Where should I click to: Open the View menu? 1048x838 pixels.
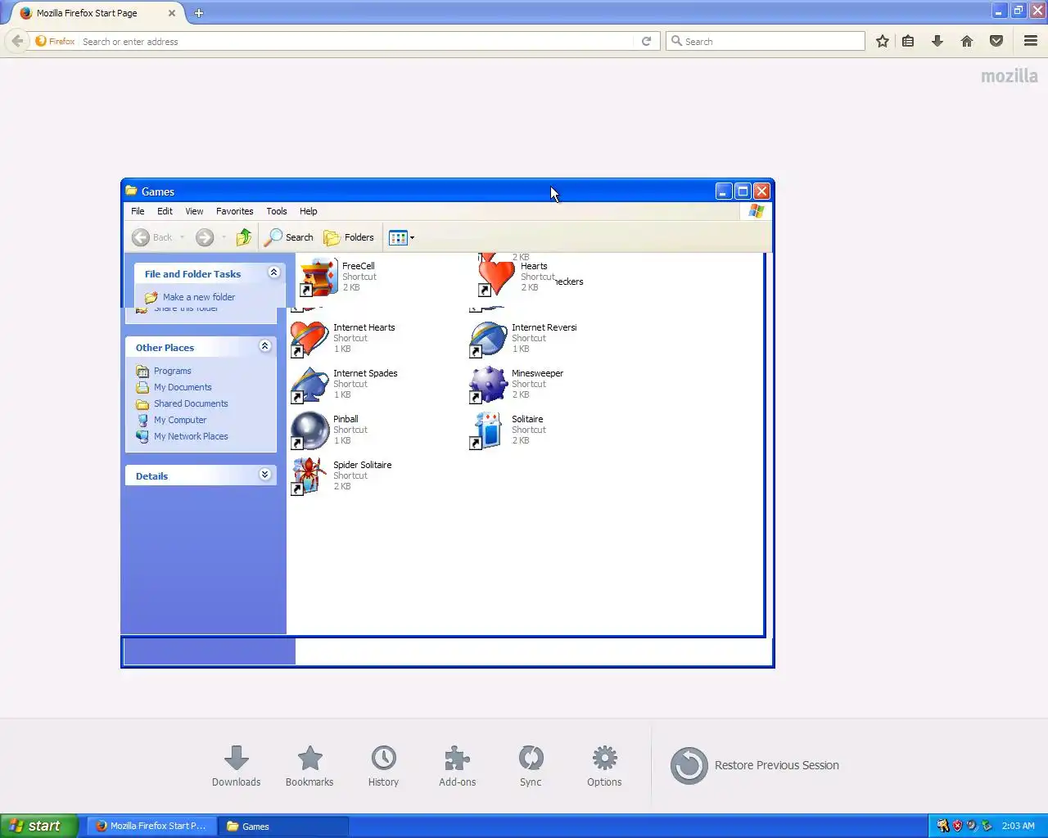tap(194, 211)
